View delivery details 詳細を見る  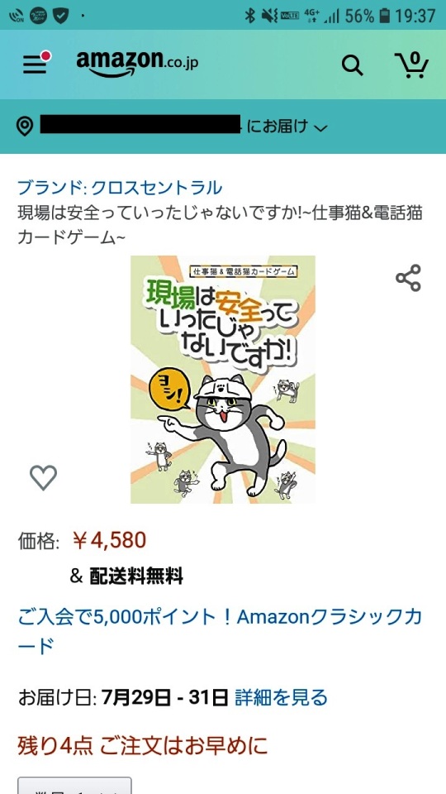click(281, 697)
